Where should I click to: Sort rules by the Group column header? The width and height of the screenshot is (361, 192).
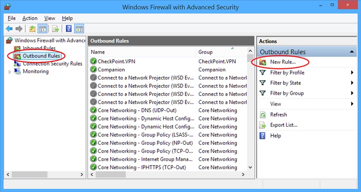pos(221,52)
